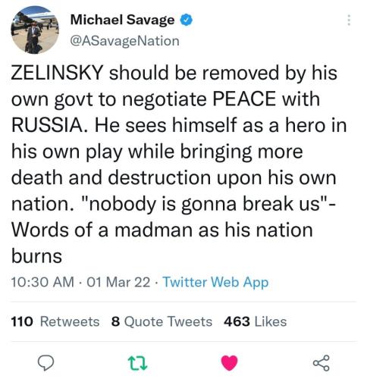Select the tweet body text paragraph
The width and height of the screenshot is (367, 379).
179,164
